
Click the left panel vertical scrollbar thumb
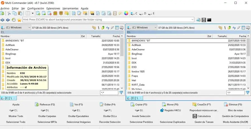[122, 47]
